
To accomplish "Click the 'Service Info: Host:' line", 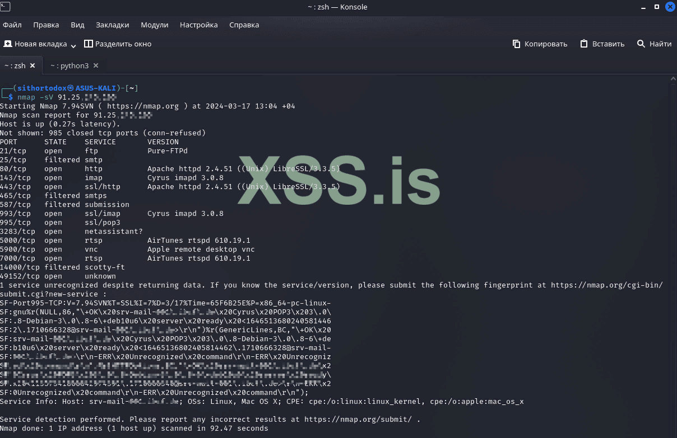I will 262,402.
